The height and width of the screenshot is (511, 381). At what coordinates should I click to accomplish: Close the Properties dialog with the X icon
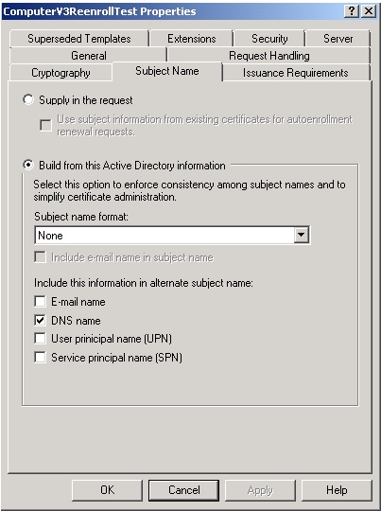click(x=369, y=11)
